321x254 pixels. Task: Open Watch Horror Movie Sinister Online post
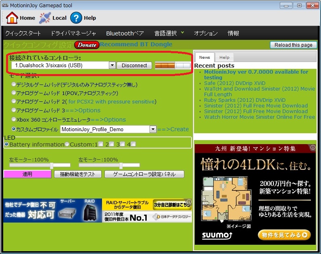pyautogui.click(x=259, y=117)
